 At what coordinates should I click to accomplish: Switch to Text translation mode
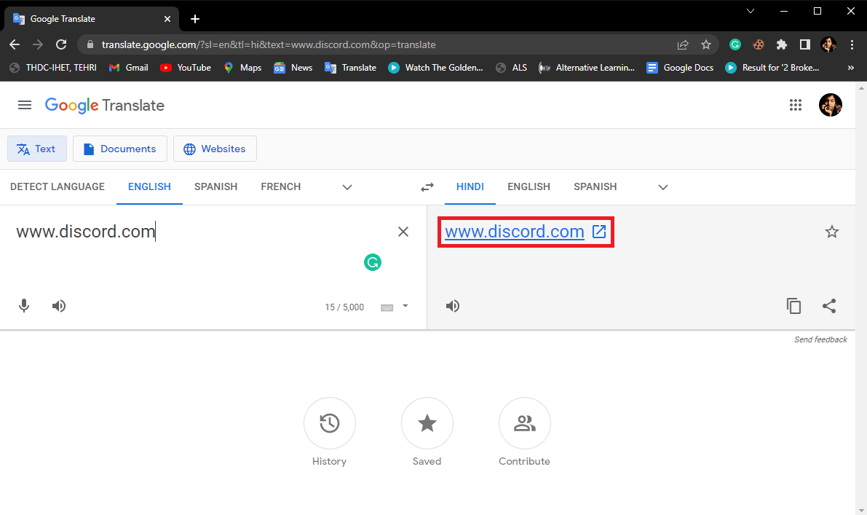tap(37, 149)
